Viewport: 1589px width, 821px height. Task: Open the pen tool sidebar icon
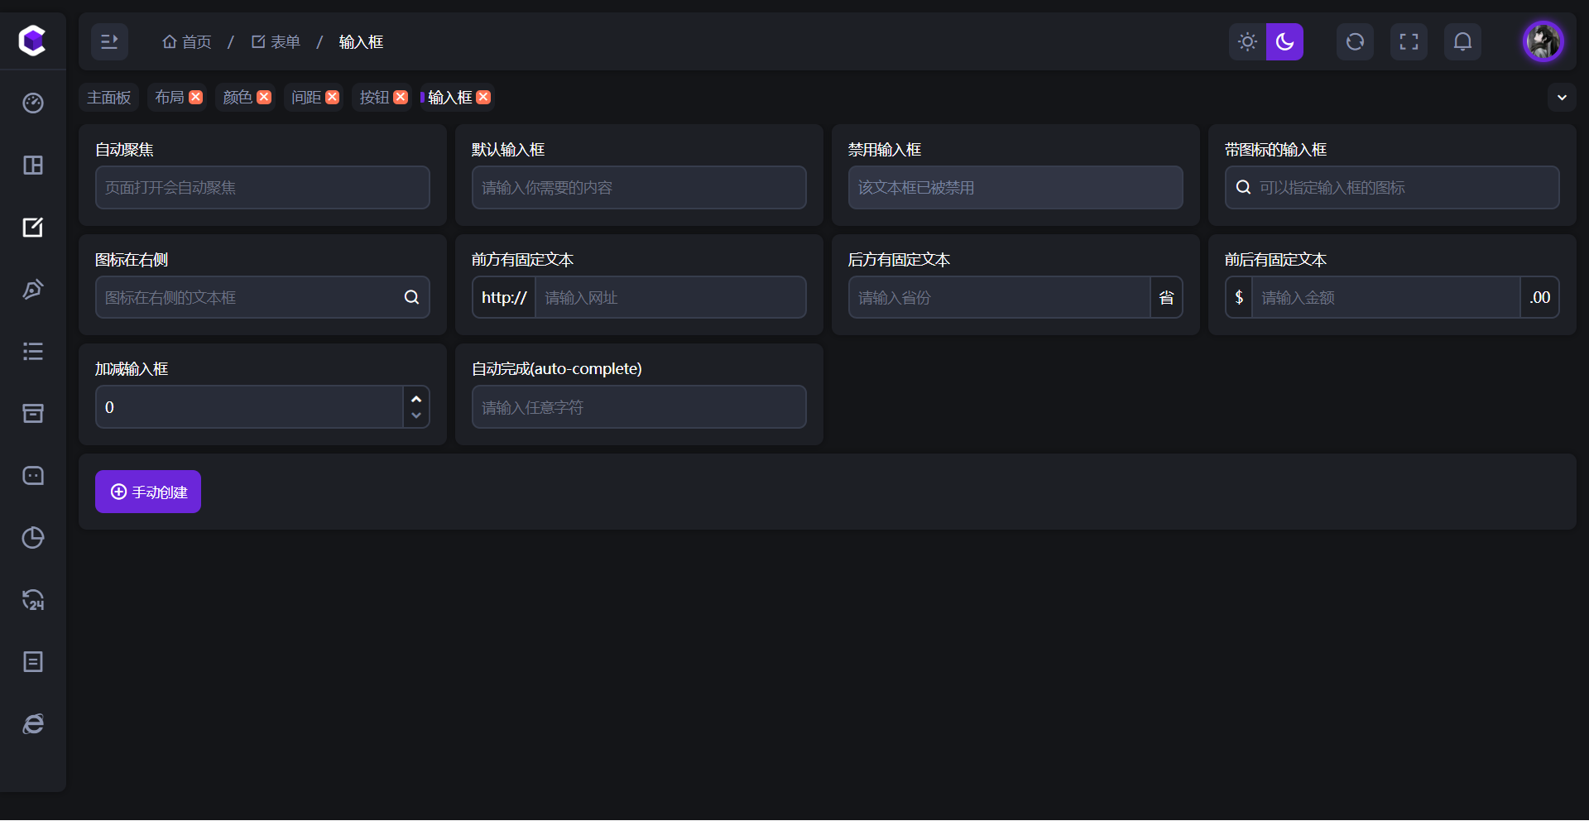point(33,290)
